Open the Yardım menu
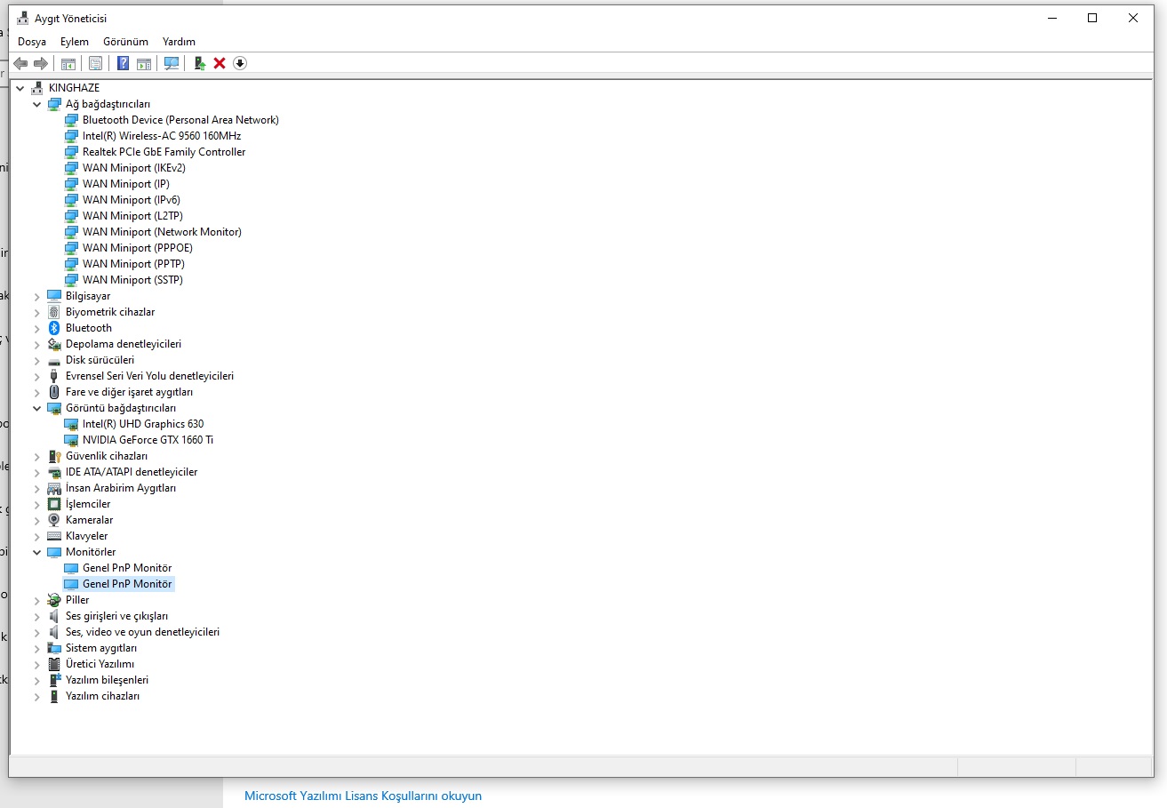The image size is (1167, 808). coord(179,42)
